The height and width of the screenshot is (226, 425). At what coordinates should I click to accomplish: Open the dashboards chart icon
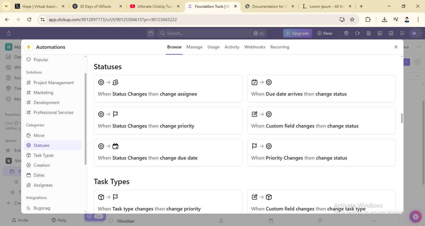coord(391,33)
